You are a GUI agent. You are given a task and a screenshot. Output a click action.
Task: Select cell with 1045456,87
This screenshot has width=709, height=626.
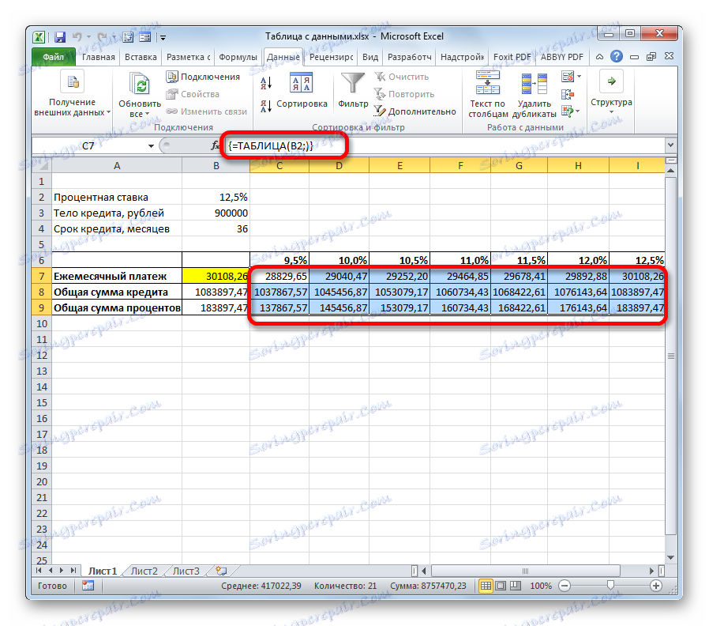[x=339, y=292]
